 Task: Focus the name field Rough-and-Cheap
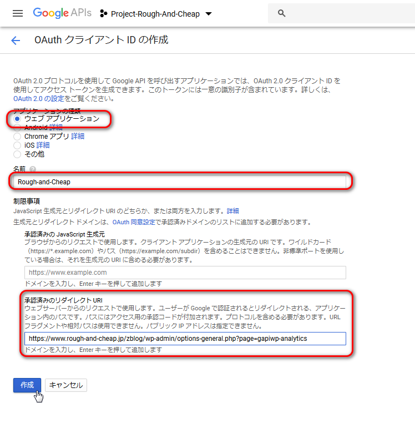pos(180,182)
